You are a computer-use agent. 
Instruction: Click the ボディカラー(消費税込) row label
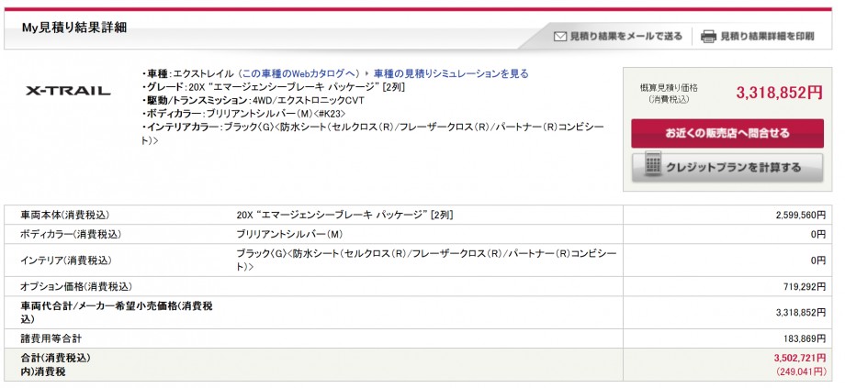coord(71,234)
